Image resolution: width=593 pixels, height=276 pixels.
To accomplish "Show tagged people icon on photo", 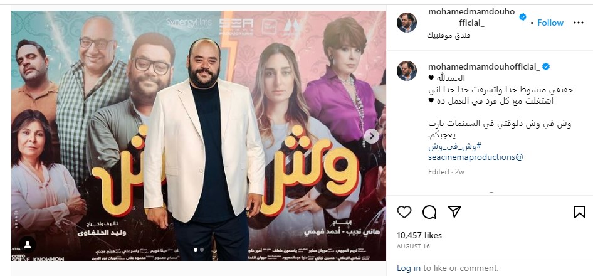I will 27,245.
